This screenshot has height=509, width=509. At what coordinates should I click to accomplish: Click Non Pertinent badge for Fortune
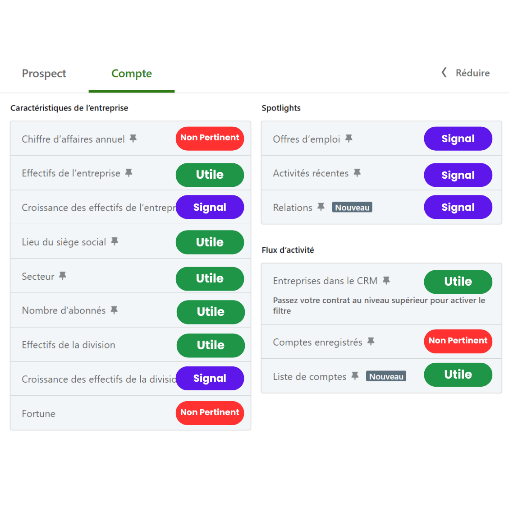(x=210, y=413)
